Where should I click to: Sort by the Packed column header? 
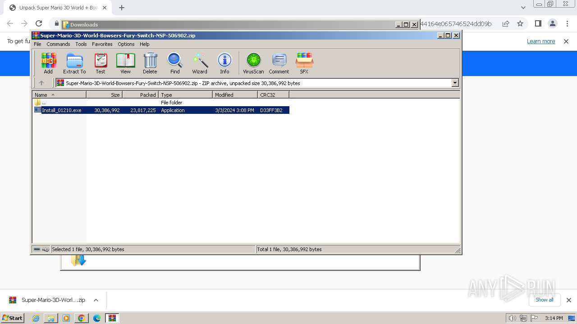pos(140,95)
